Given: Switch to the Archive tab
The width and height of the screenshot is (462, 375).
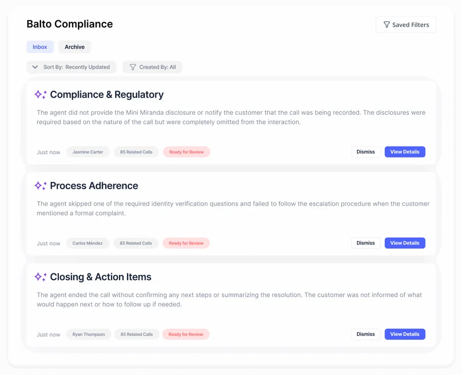Looking at the screenshot, I should [x=74, y=47].
